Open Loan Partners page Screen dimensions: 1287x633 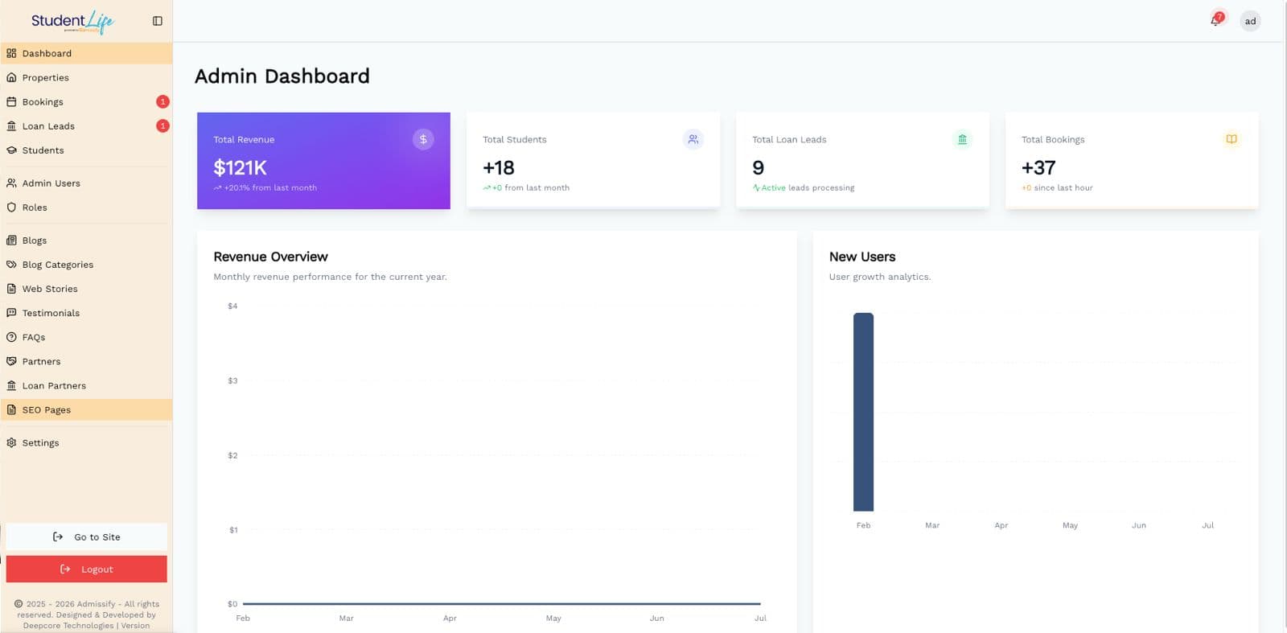86,385
